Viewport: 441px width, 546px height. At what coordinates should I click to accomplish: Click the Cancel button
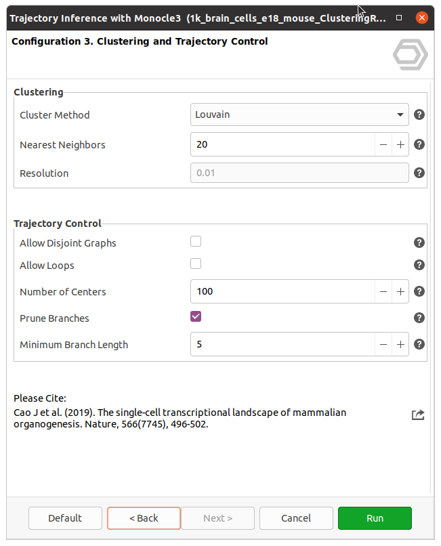pos(296,518)
